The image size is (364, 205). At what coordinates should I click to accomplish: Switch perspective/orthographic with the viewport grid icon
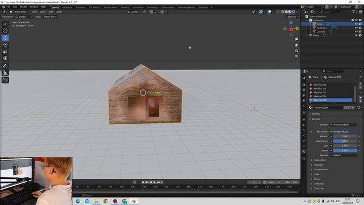click(296, 56)
